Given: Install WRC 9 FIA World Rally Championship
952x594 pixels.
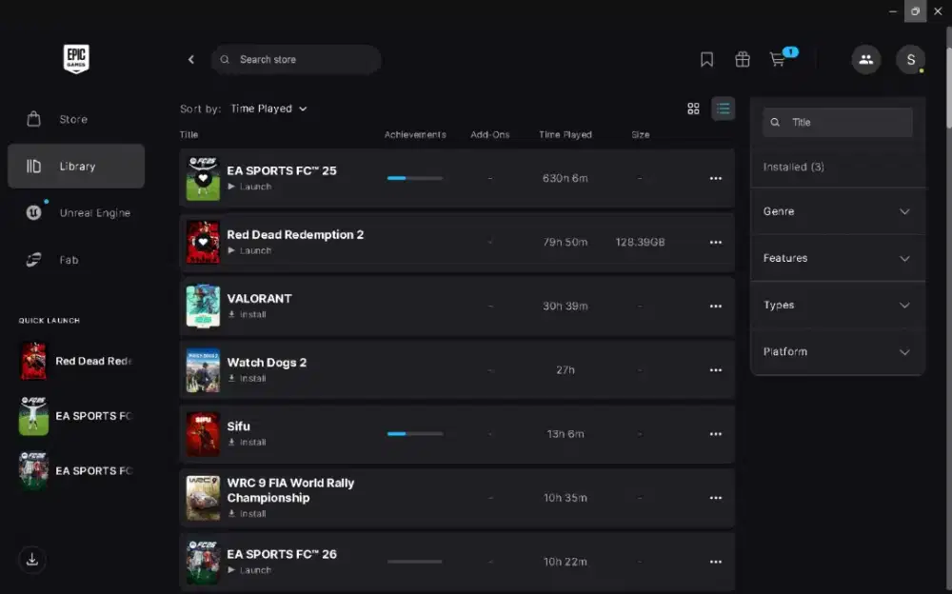Looking at the screenshot, I should [x=248, y=514].
